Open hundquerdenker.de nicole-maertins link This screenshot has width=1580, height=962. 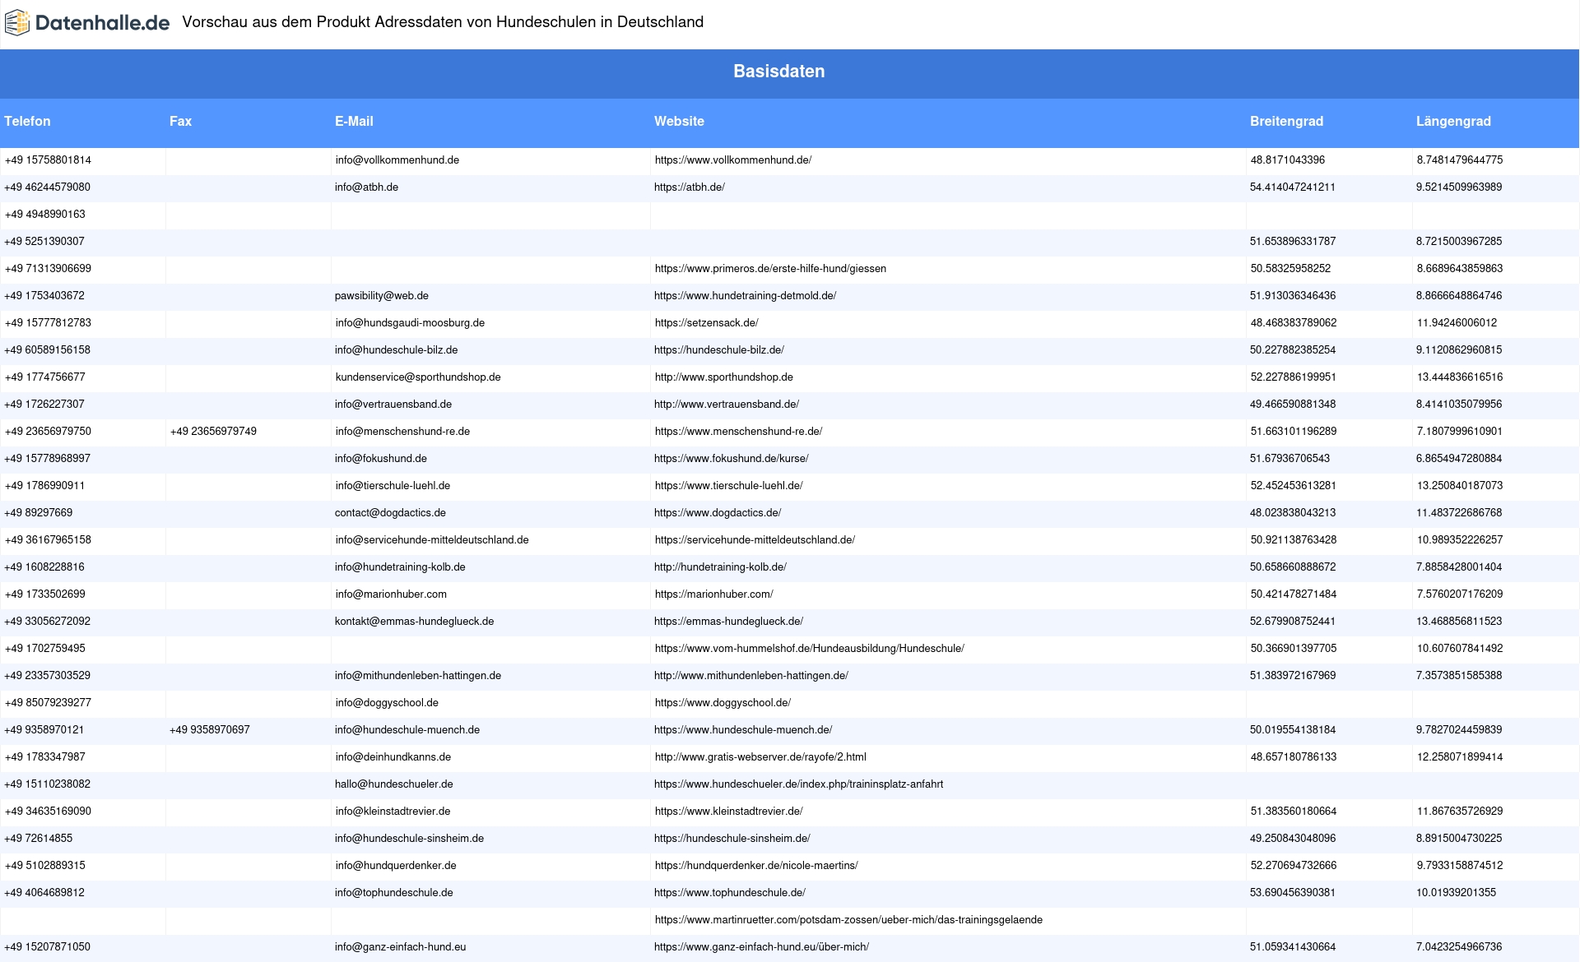[756, 866]
